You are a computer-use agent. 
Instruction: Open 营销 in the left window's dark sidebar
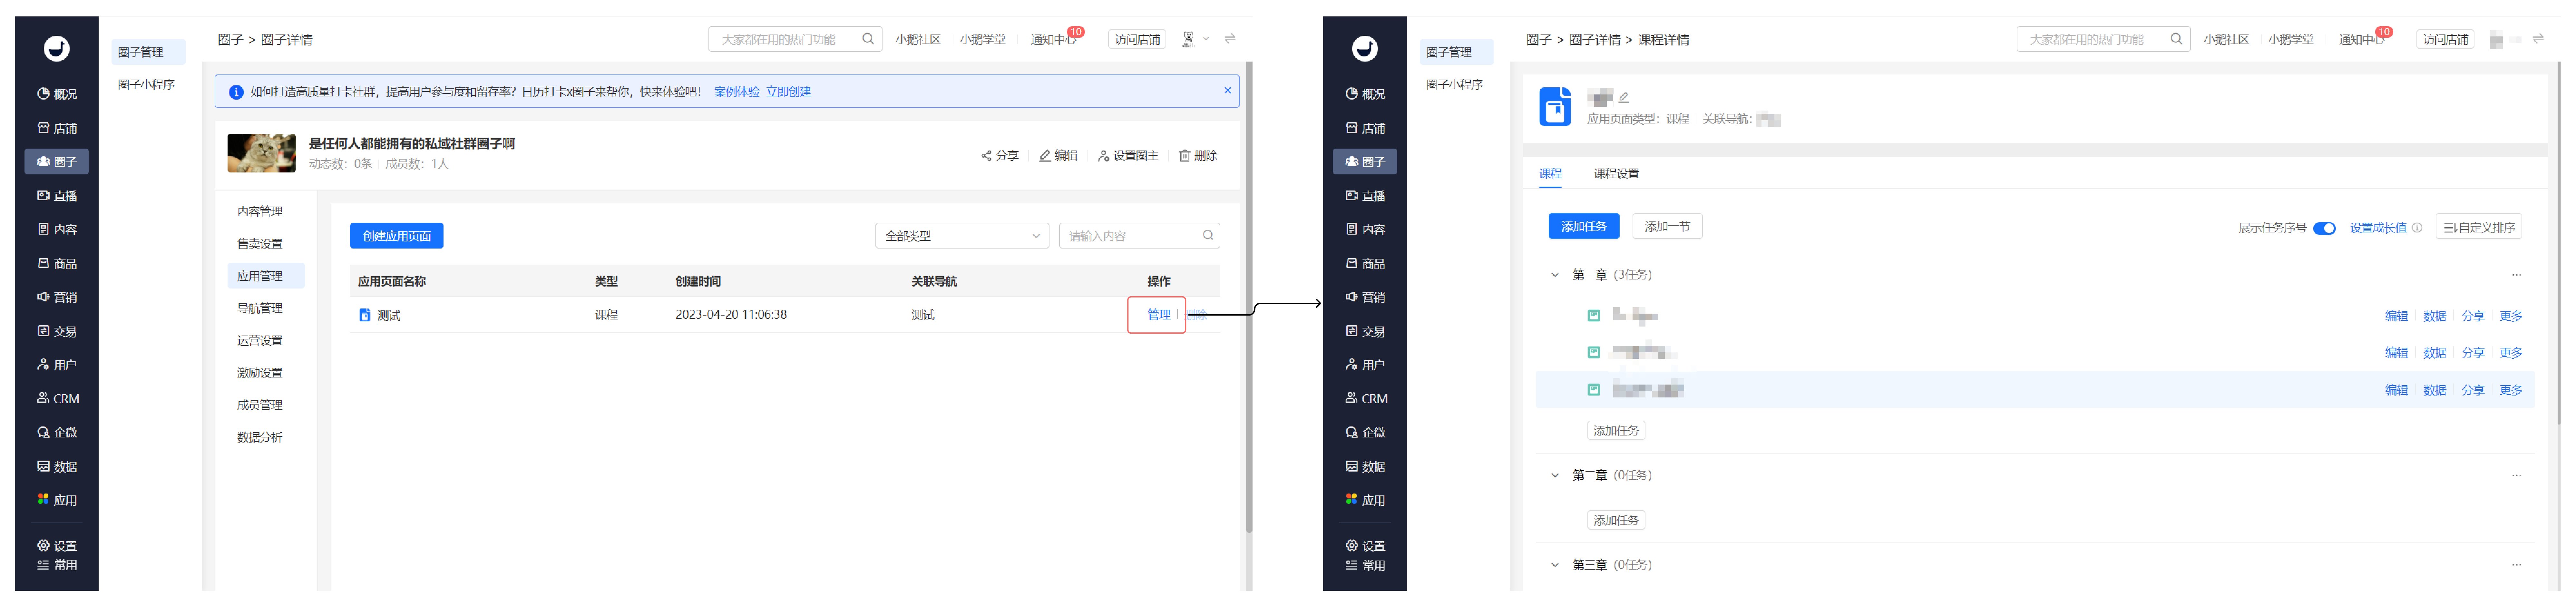click(x=57, y=297)
